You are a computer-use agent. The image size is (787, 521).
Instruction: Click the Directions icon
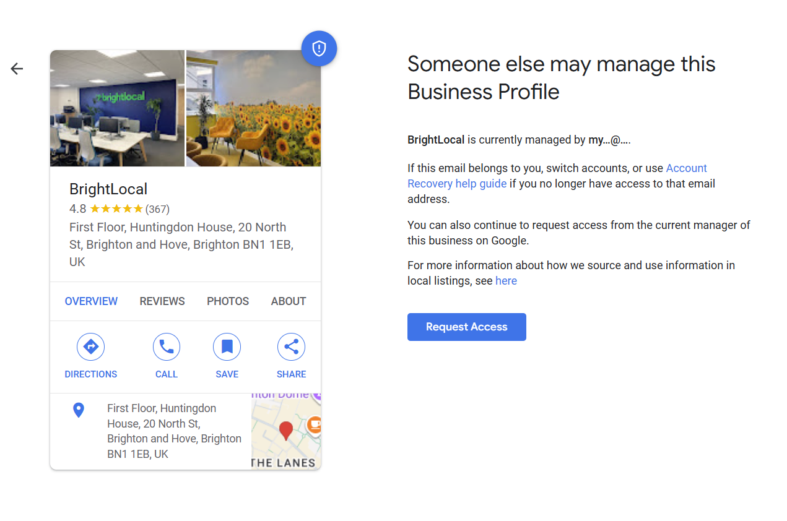(x=90, y=347)
